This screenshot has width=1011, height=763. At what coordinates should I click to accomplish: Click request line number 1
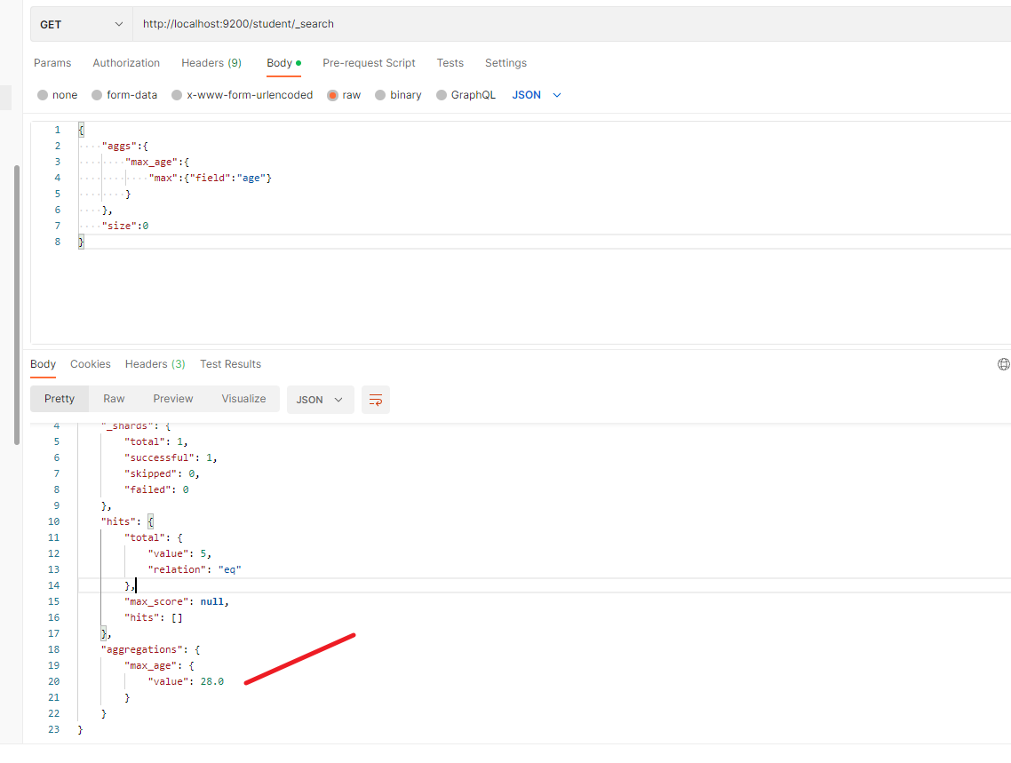(58, 130)
